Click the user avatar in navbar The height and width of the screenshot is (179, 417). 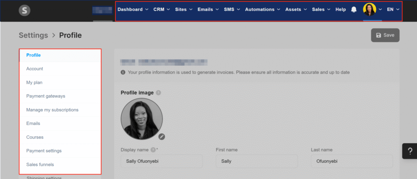tap(369, 9)
